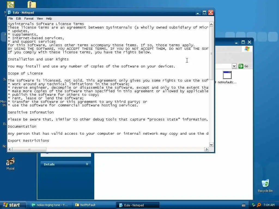Click the '* rent, lease or lend' line
Screen dimensions: 279x209
[x=46, y=98]
